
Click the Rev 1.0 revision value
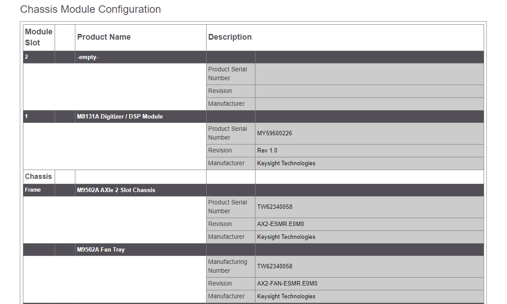[x=267, y=150]
